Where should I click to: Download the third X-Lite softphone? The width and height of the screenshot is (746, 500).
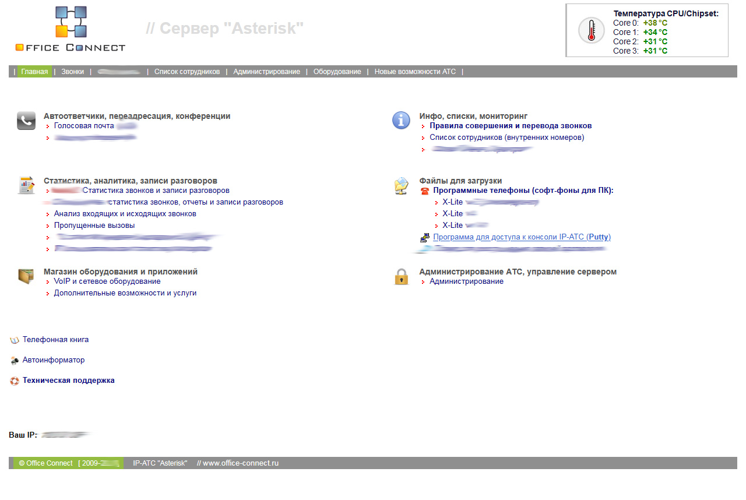pyautogui.click(x=452, y=226)
